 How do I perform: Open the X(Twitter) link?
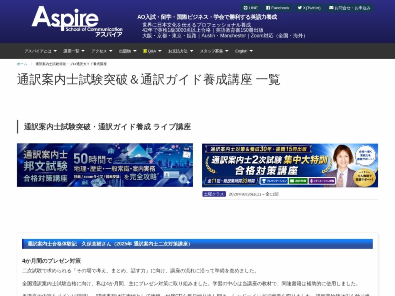pyautogui.click(x=309, y=8)
